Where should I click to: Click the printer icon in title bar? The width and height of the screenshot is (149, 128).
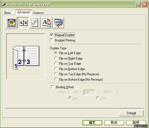pyautogui.click(x=3, y=4)
